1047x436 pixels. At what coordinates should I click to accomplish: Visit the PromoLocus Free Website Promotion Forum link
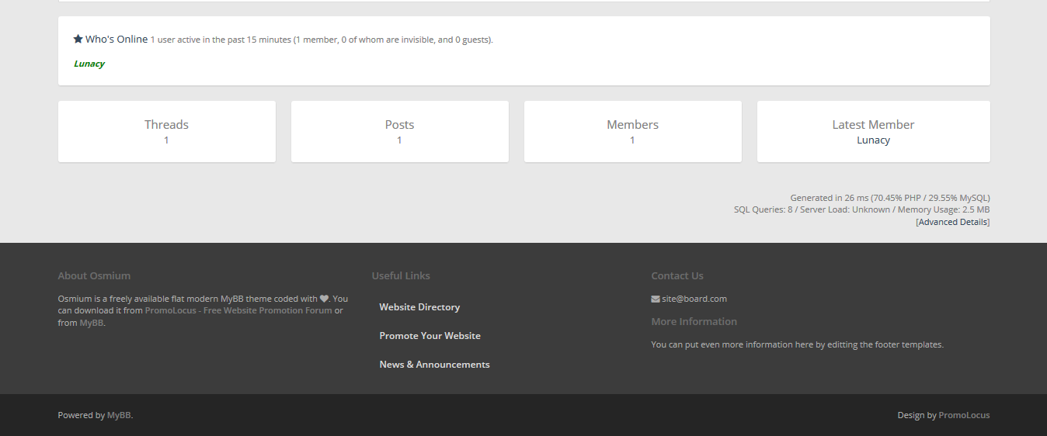pos(238,310)
